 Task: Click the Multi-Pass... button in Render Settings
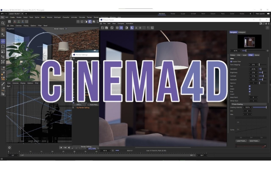(x=94, y=105)
